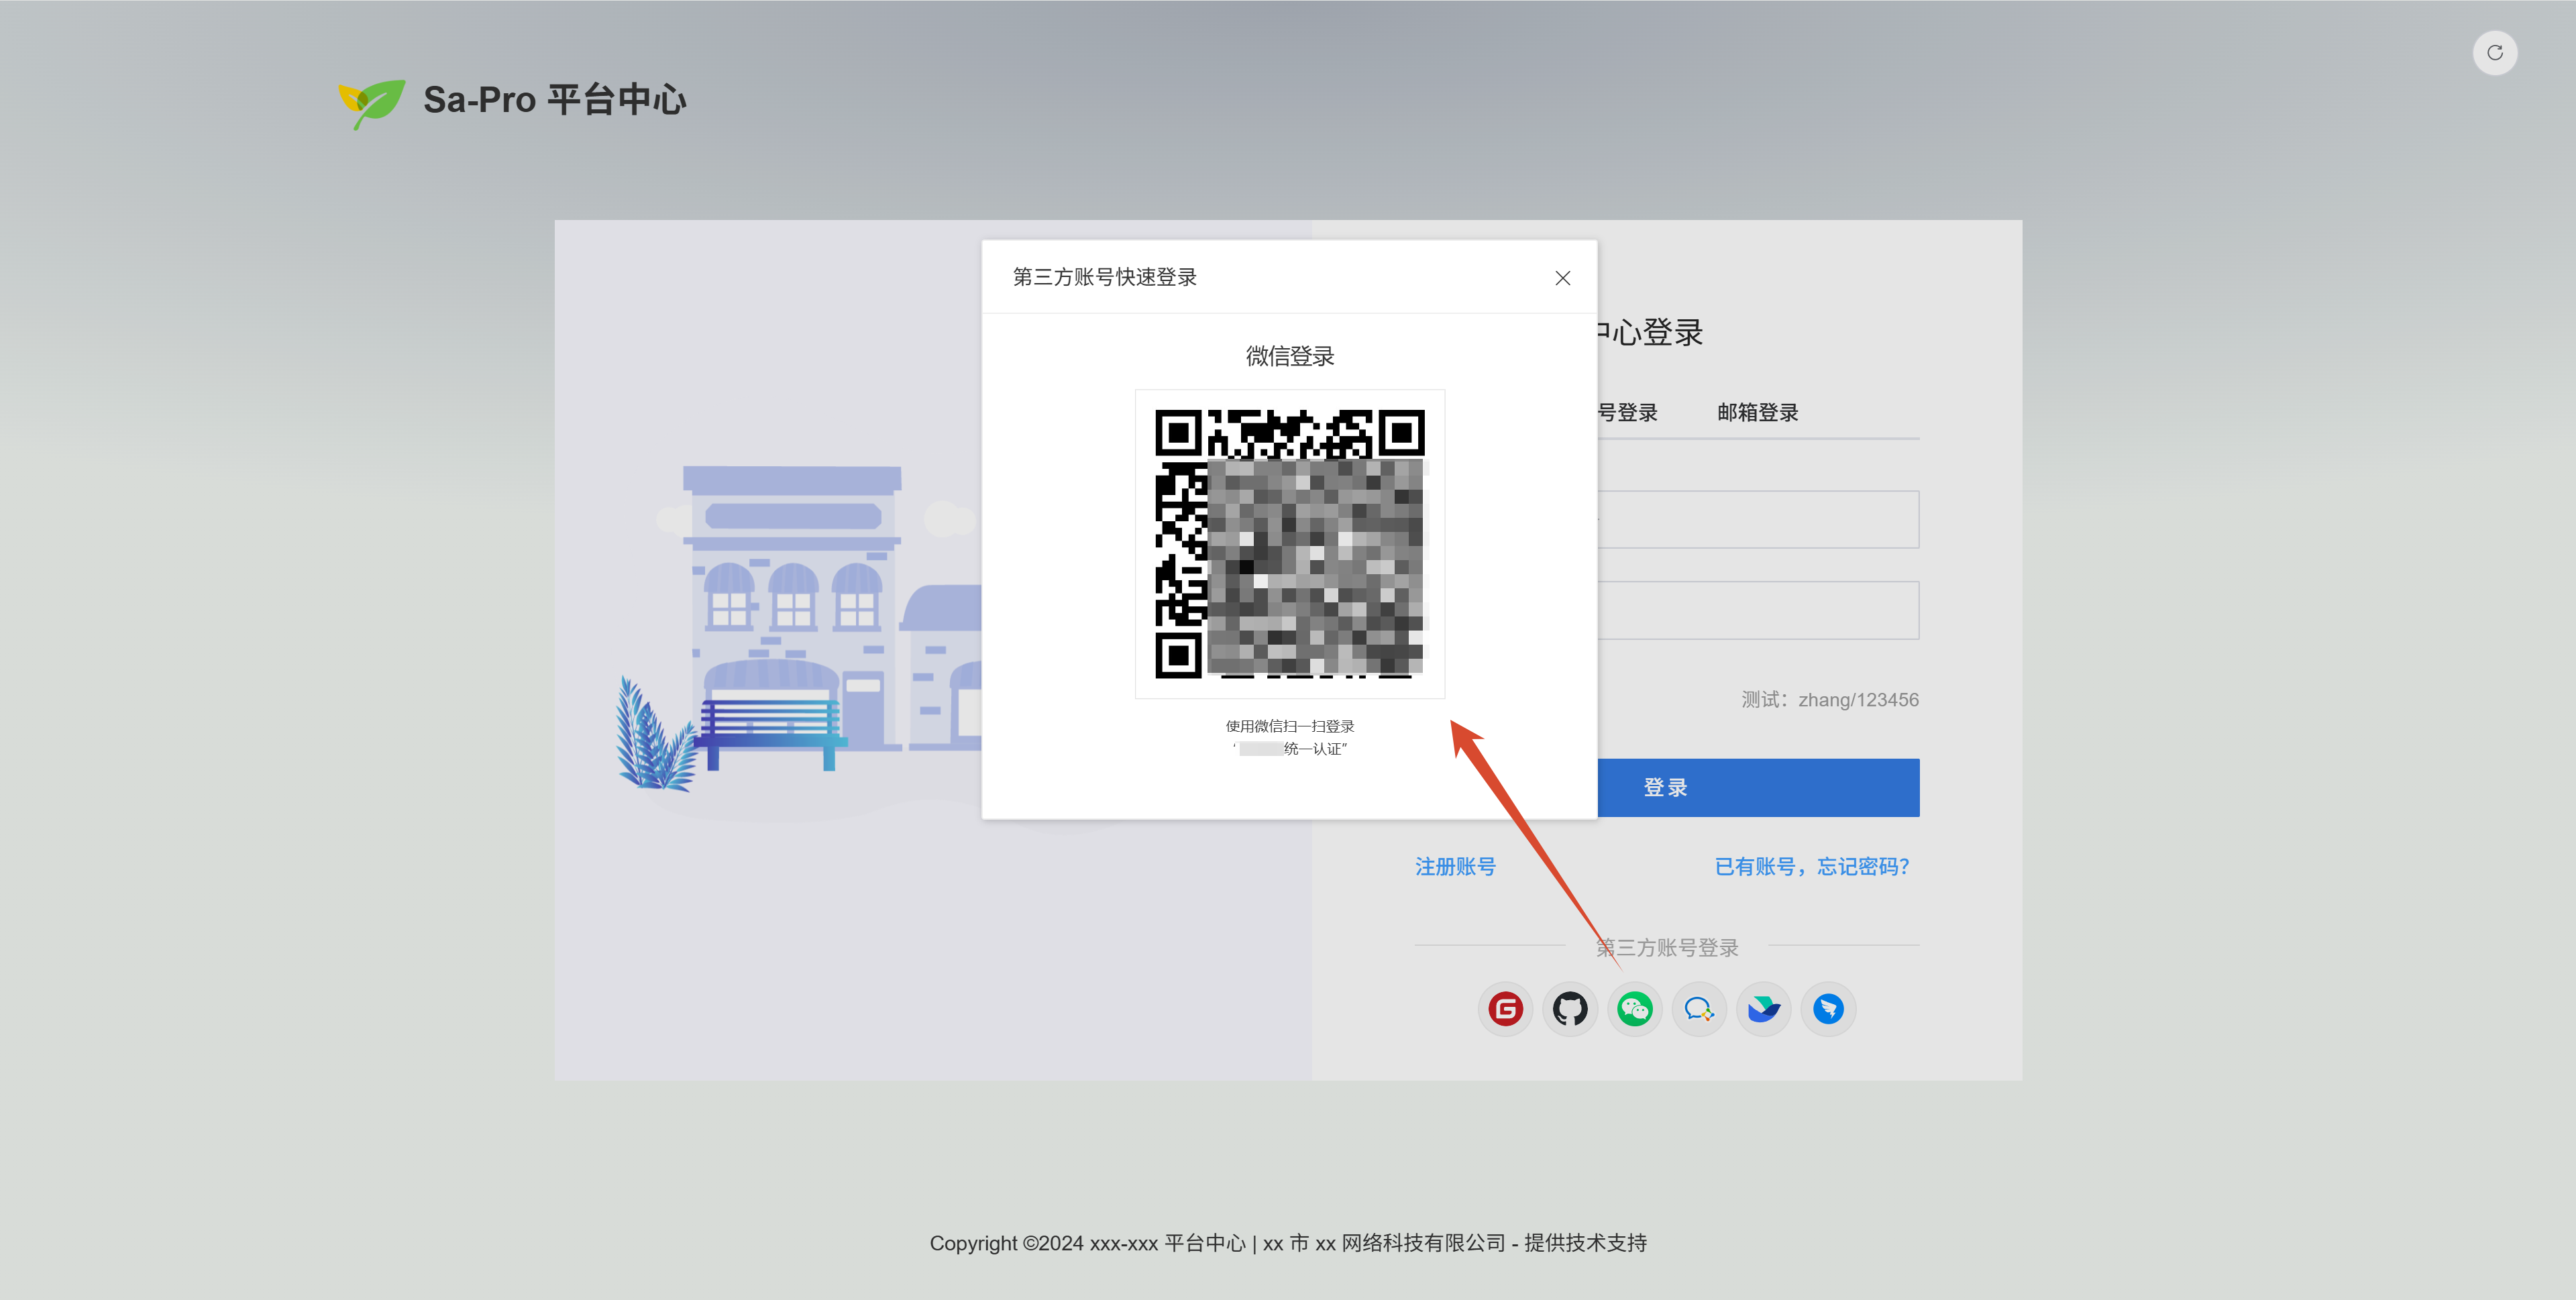2576x1300 pixels.
Task: Open the 注册账号 link
Action: [x=1455, y=867]
